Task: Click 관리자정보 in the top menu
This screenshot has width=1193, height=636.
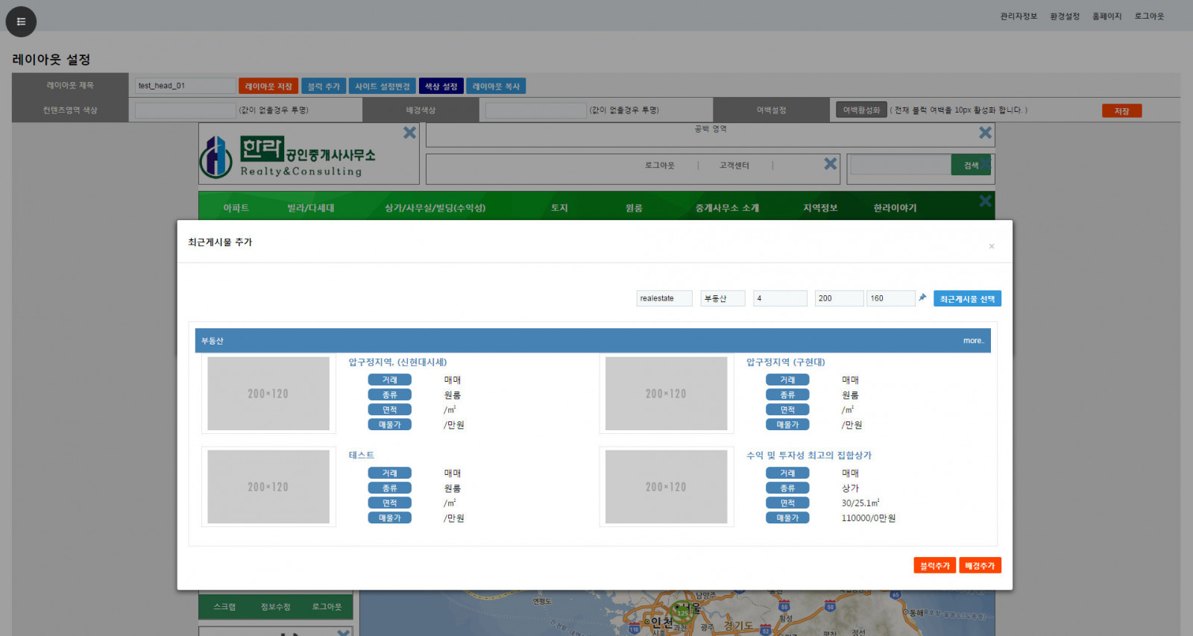Action: [x=1018, y=16]
